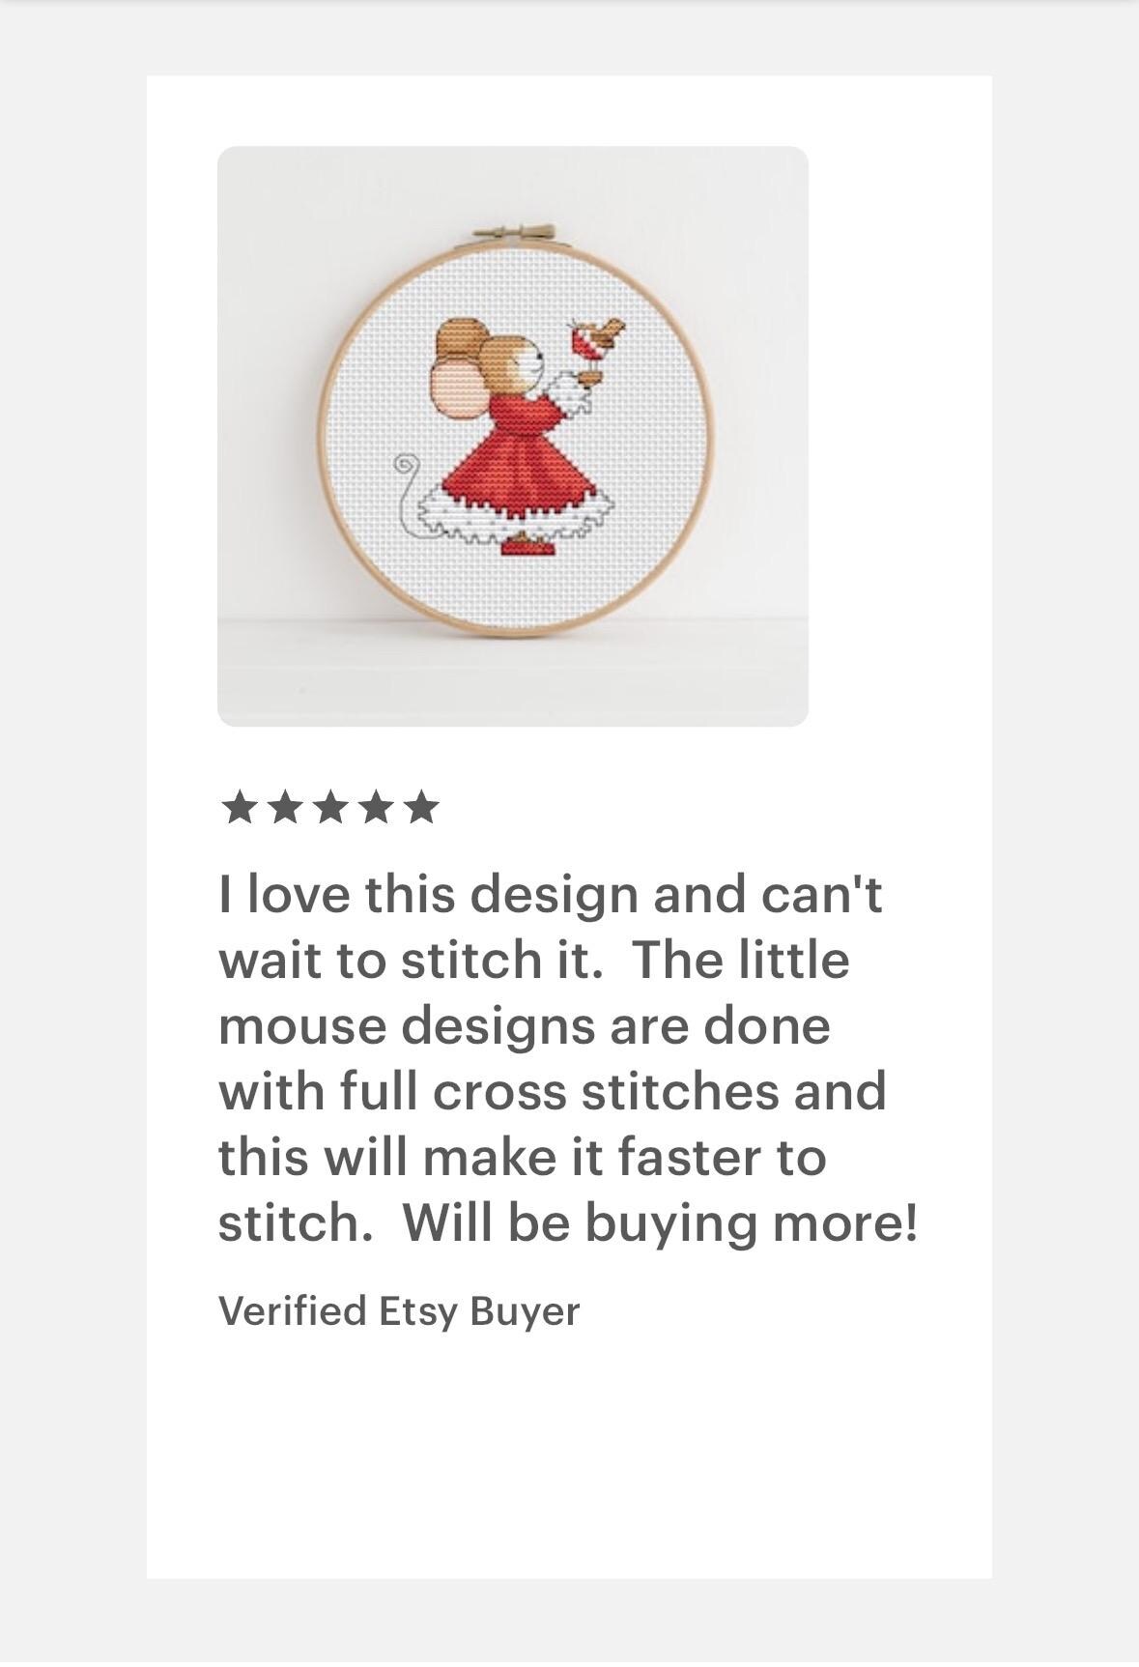Viewport: 1139px width, 1667px height.
Task: Click the "mouse designs are done" line
Action: coord(525,1024)
